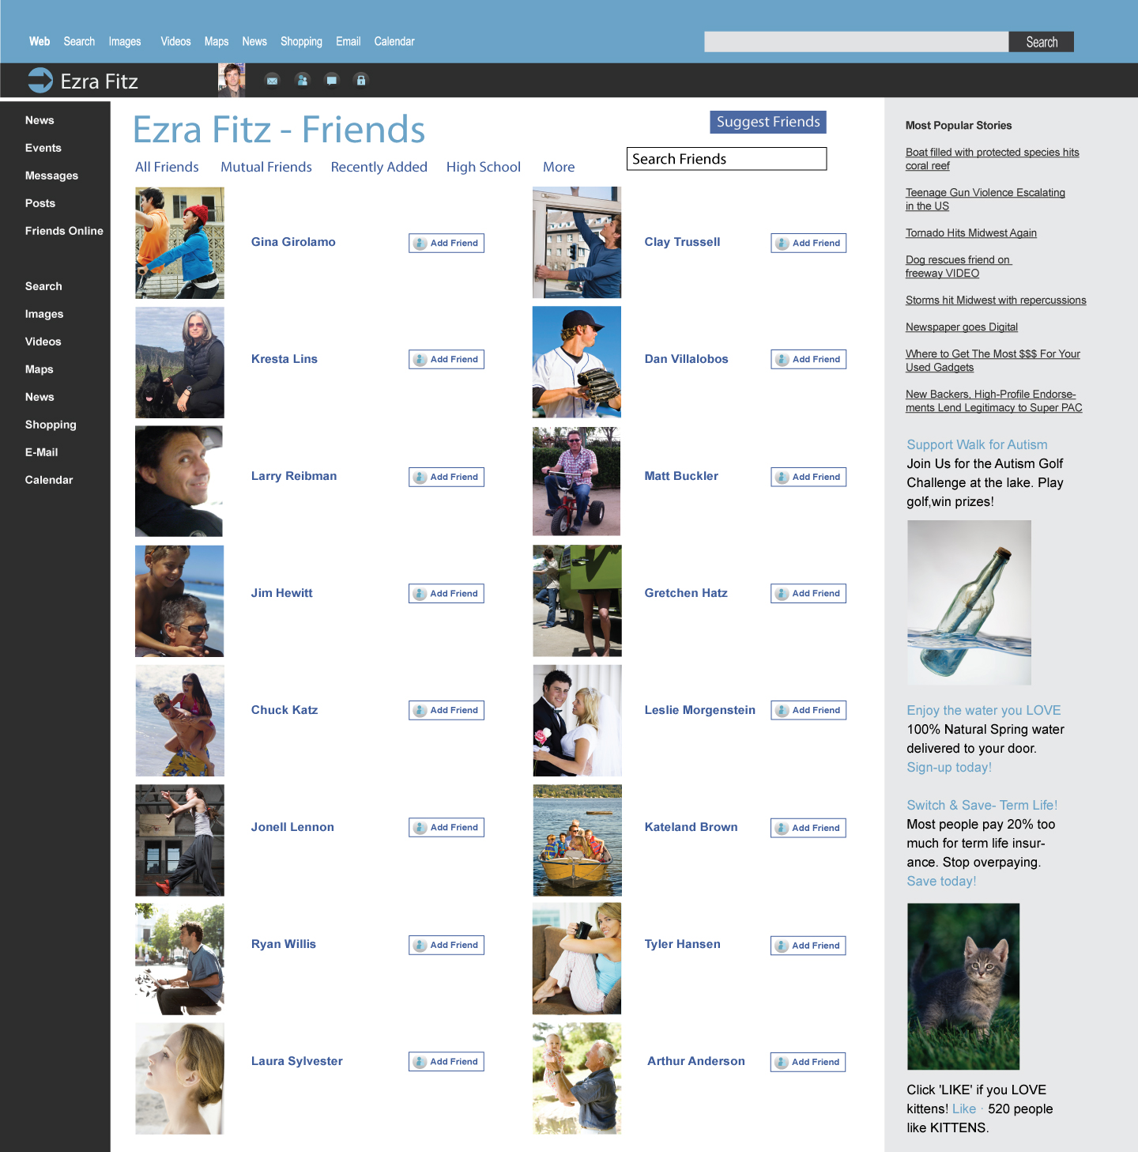
Task: Click Add Friend beside Gretchen Hatz
Action: pyautogui.click(x=808, y=593)
